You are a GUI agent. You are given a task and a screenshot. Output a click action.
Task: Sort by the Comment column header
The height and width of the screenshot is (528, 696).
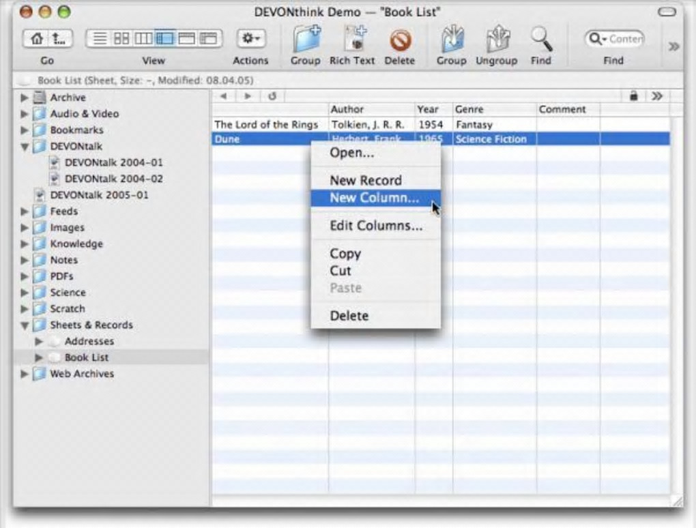pos(568,110)
